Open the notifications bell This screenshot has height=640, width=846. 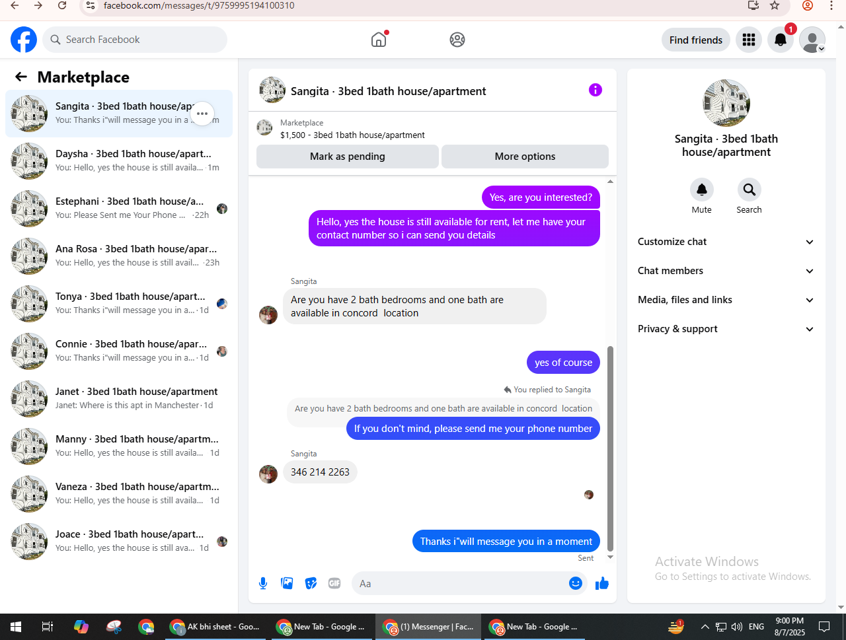[781, 40]
